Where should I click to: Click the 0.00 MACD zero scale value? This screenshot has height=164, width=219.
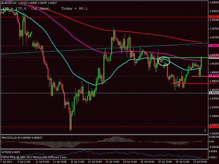point(212,142)
